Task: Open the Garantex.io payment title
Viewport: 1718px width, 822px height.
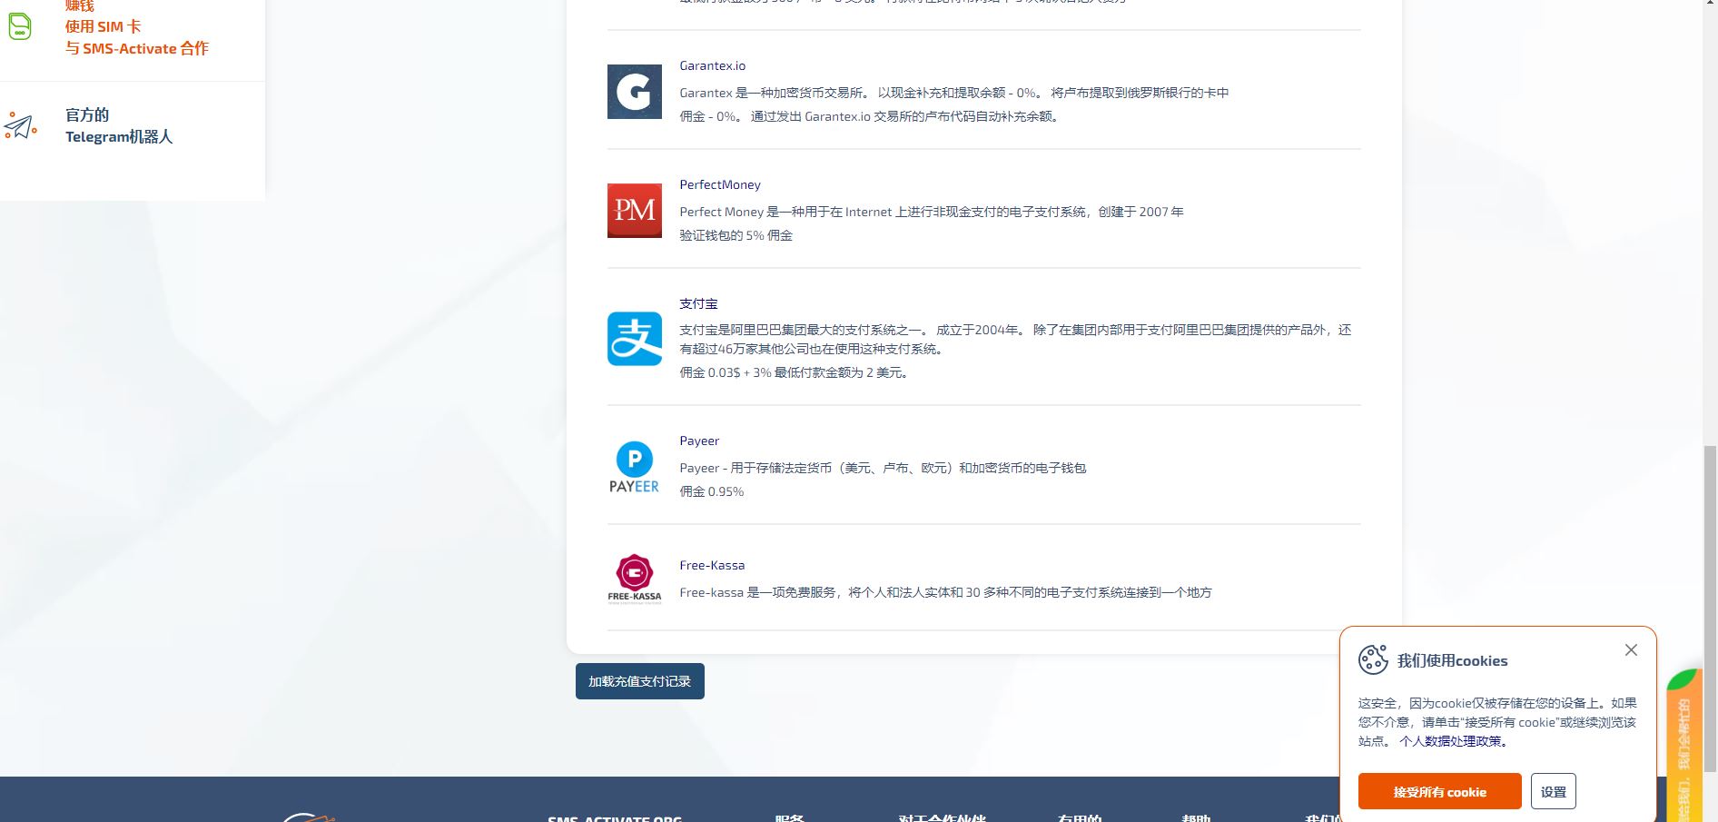Action: pos(712,65)
